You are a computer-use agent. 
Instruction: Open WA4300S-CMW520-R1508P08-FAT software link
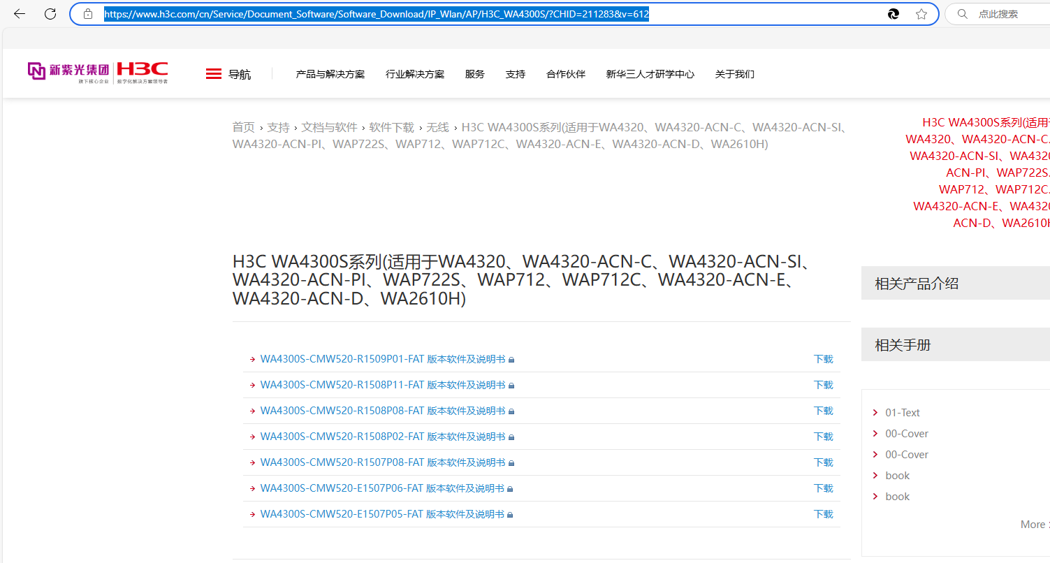(x=383, y=411)
